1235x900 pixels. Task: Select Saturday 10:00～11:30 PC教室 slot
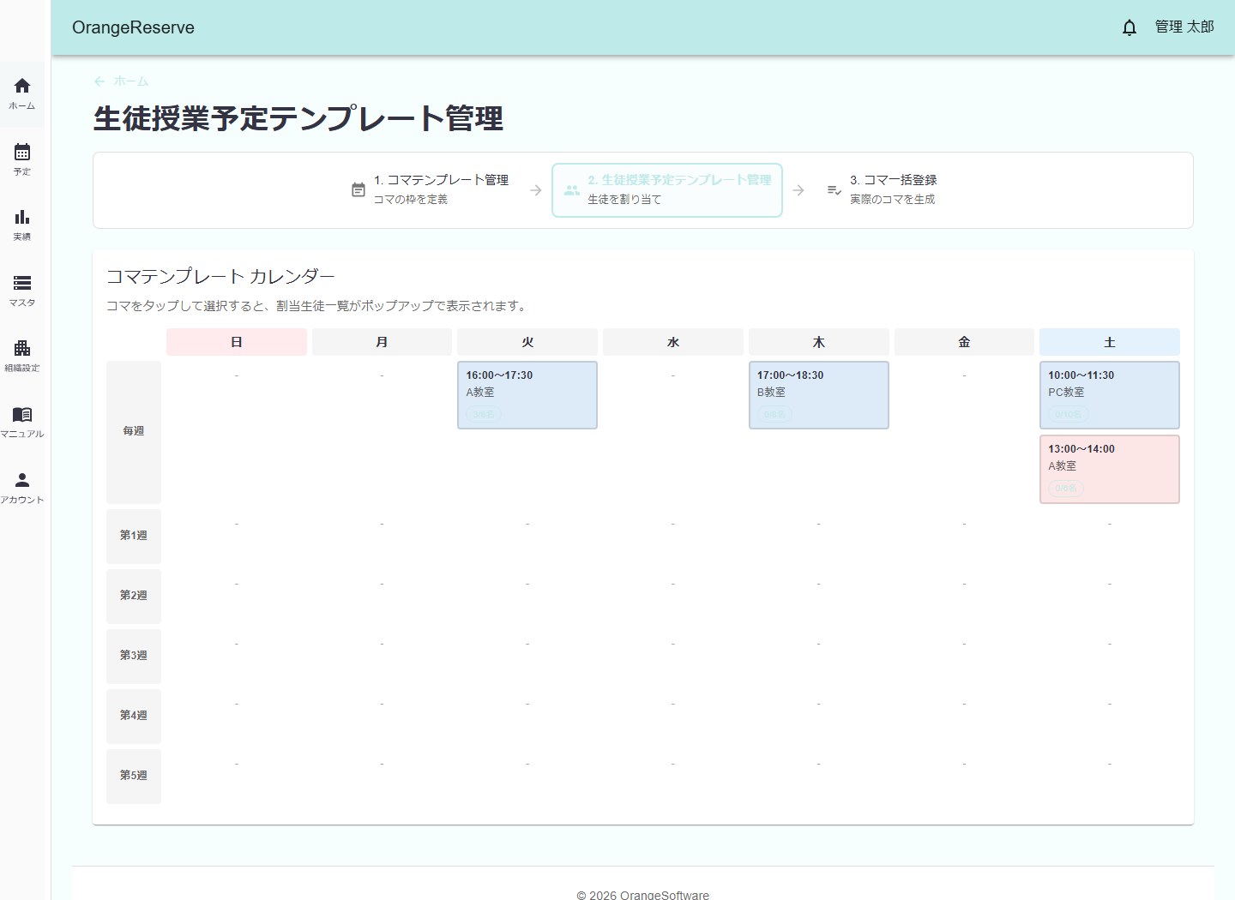click(x=1110, y=395)
